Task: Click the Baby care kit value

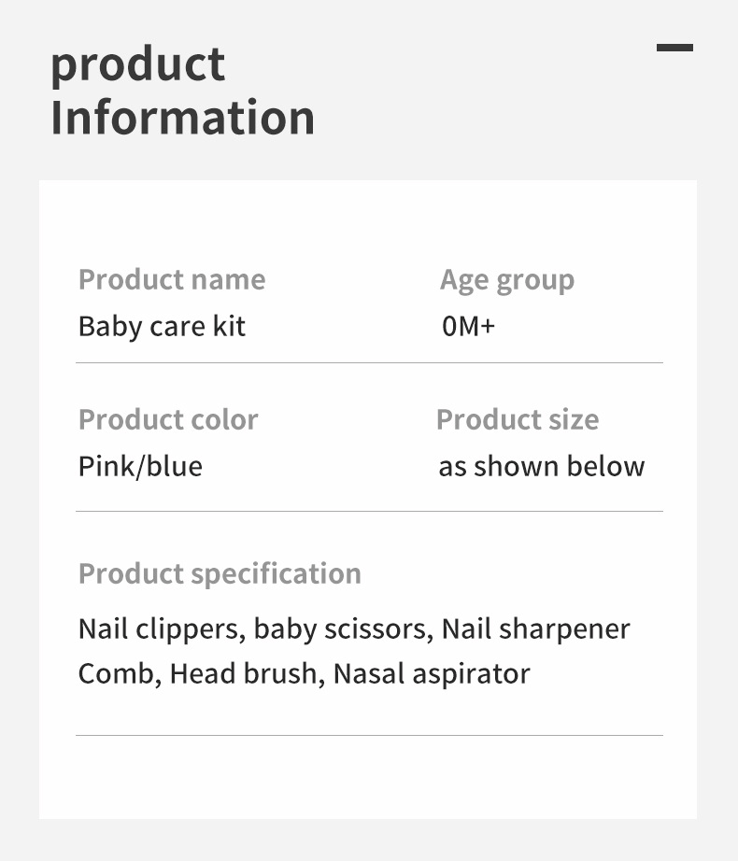Action: pos(162,327)
